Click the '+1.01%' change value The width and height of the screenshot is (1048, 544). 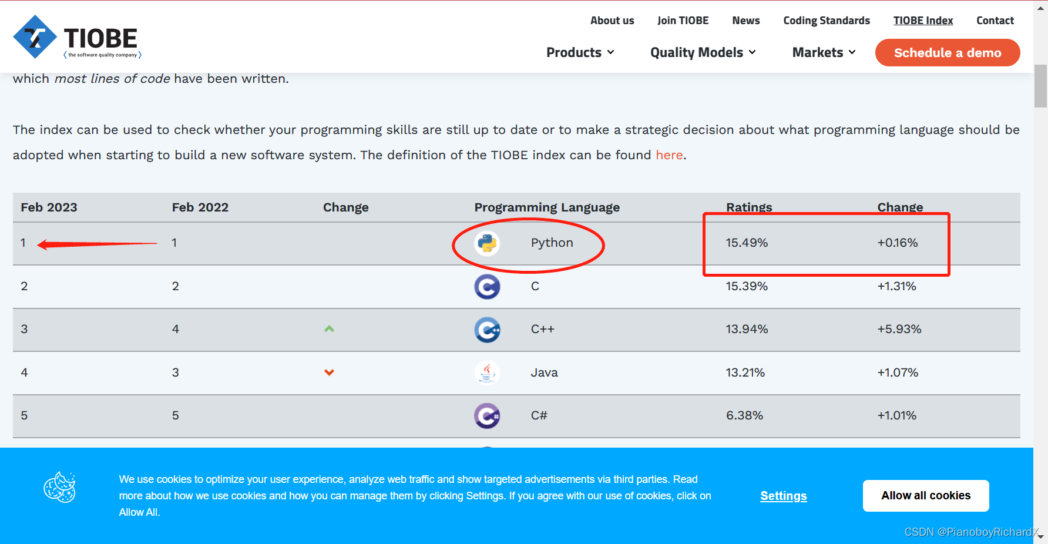coord(897,415)
